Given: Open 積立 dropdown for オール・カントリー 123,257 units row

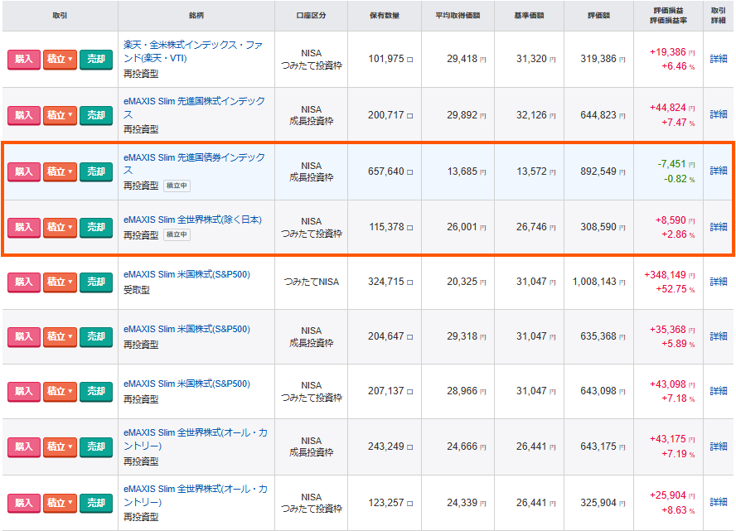Looking at the screenshot, I should pos(60,504).
